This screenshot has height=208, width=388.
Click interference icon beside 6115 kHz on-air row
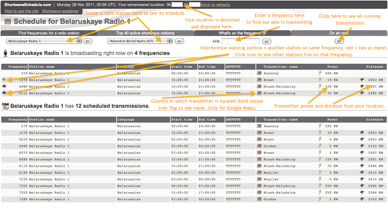point(4,93)
